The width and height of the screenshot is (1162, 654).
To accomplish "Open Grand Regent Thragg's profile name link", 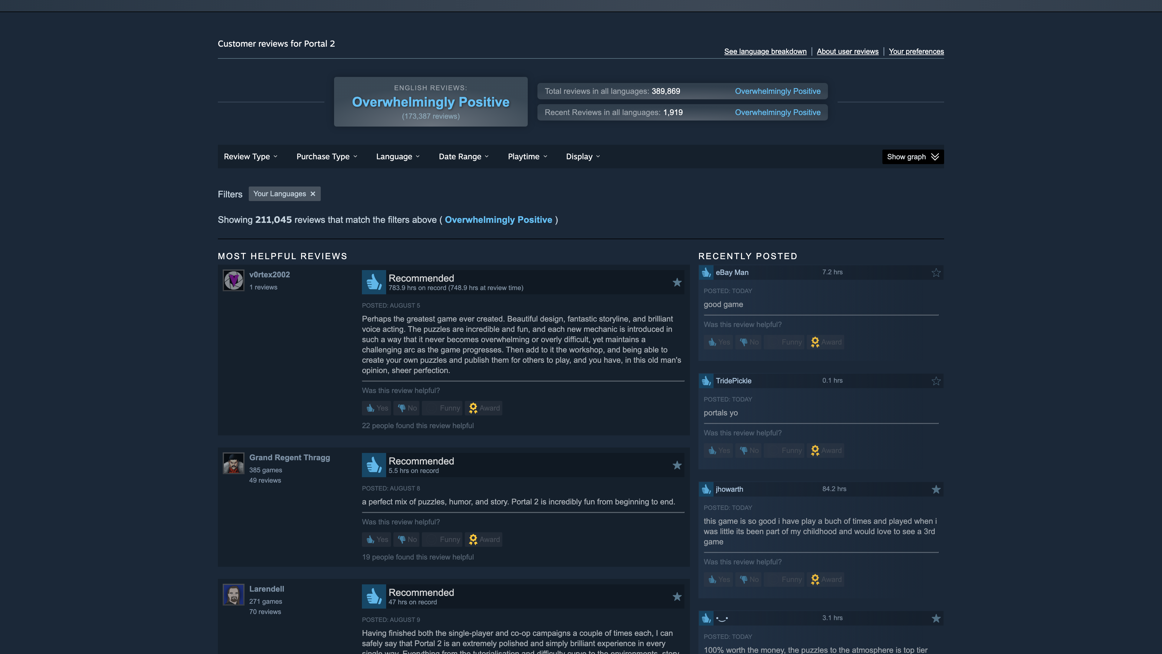I will pyautogui.click(x=290, y=457).
